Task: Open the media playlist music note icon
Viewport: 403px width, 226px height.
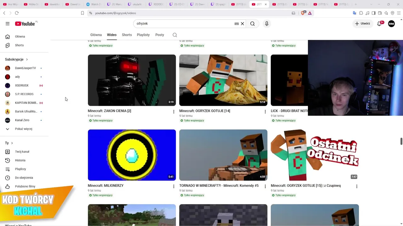Action: 367,13
